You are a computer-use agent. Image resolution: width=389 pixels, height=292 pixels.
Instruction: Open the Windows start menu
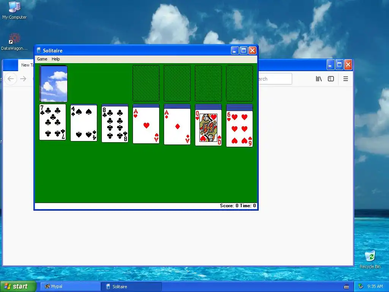click(x=18, y=286)
